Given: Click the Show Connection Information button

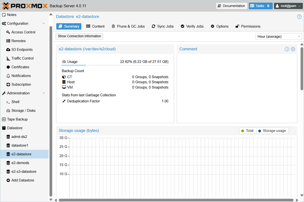Looking at the screenshot, I should [x=79, y=36].
